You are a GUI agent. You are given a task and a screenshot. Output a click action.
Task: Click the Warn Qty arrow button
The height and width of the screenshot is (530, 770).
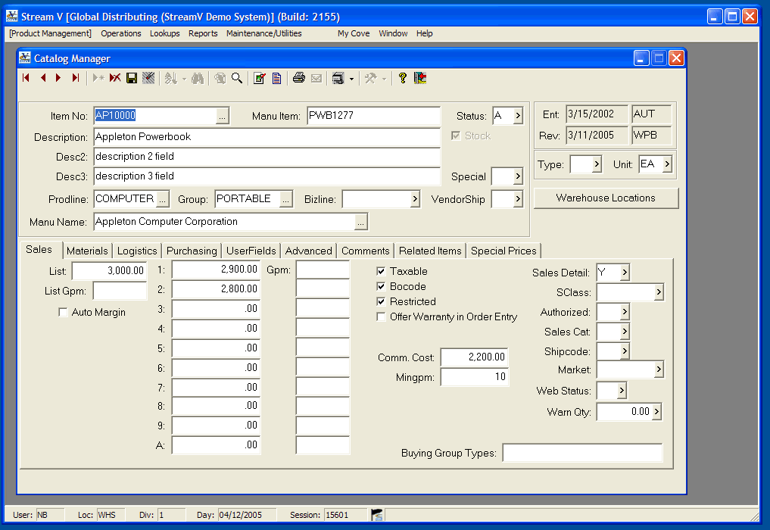[x=656, y=412]
